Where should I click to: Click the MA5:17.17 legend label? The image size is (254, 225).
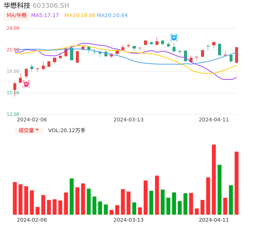click(45, 16)
